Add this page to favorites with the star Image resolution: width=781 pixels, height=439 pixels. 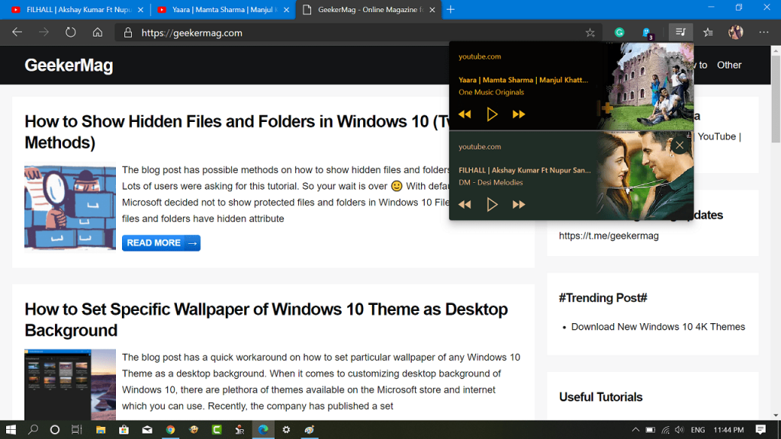590,33
